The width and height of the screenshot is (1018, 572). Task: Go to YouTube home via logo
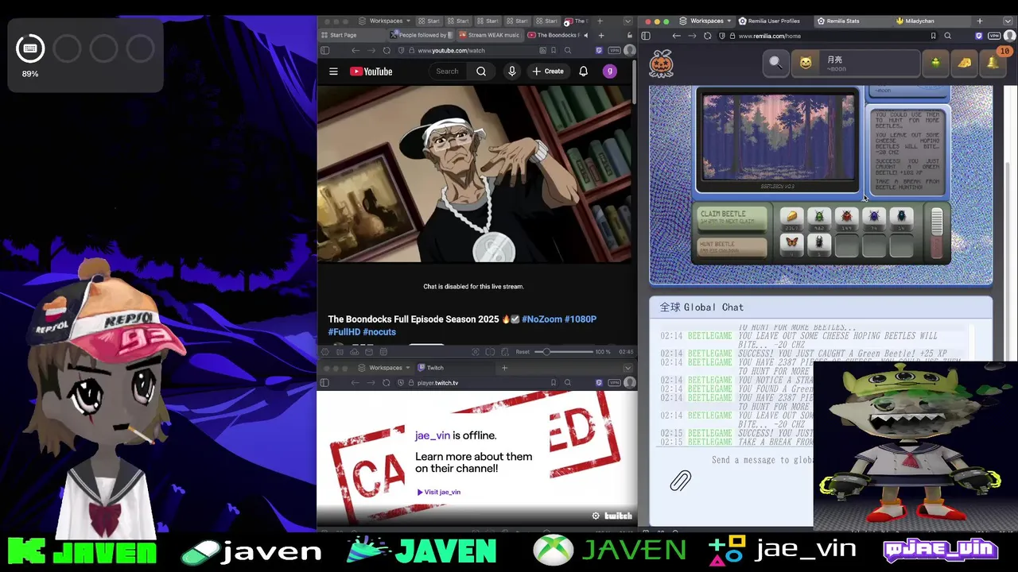click(371, 71)
